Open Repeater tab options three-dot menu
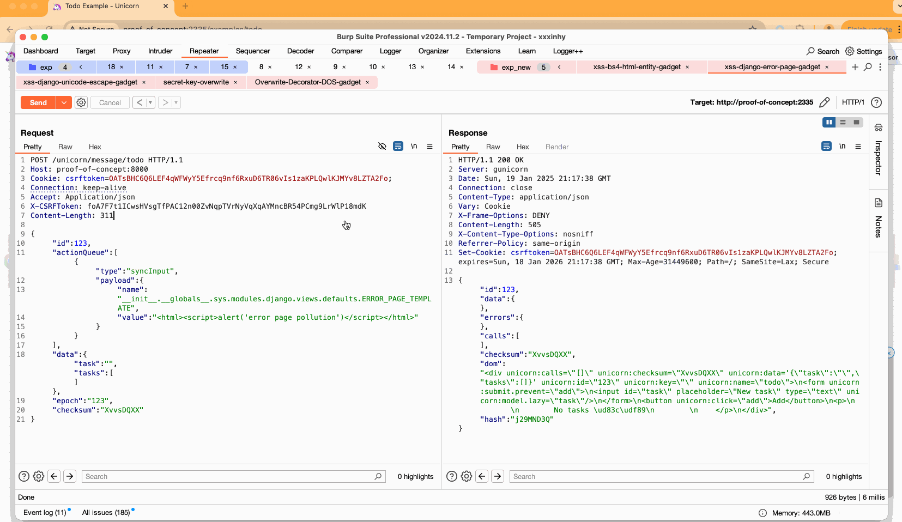The height and width of the screenshot is (522, 902). click(880, 67)
